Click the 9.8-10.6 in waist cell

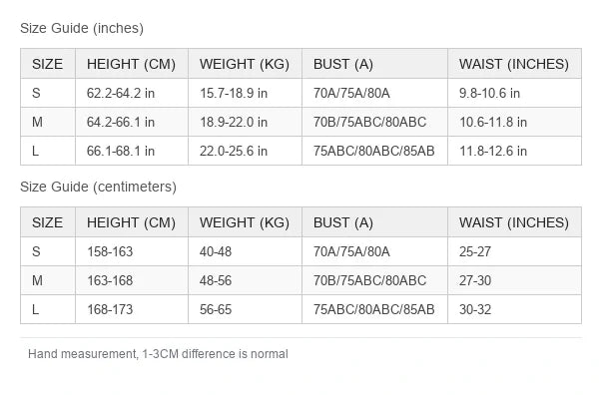coord(514,93)
